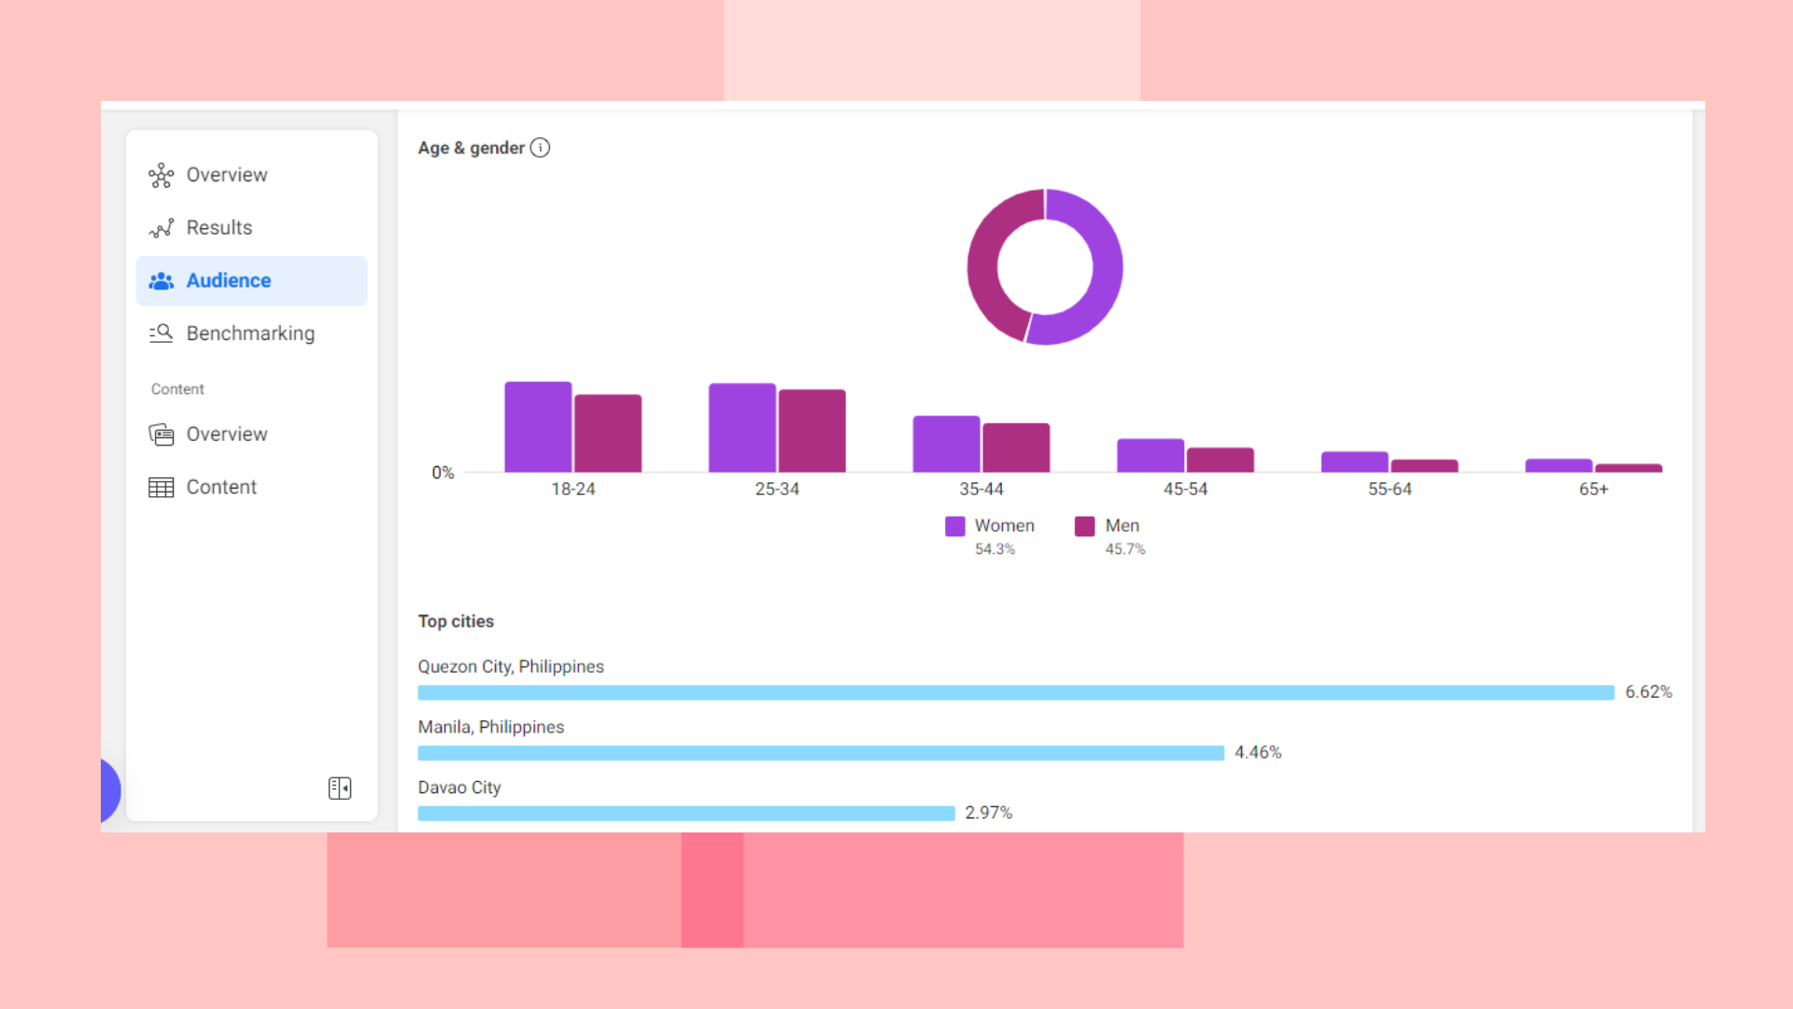Click the Men magenta legend swatch
1793x1009 pixels.
1084,526
